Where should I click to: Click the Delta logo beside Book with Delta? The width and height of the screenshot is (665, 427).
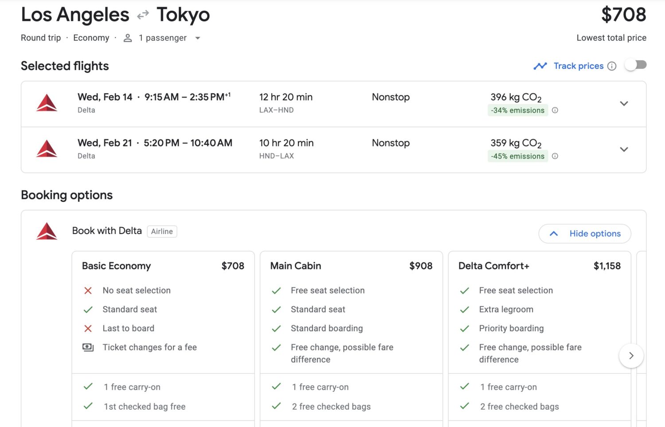[x=47, y=231]
